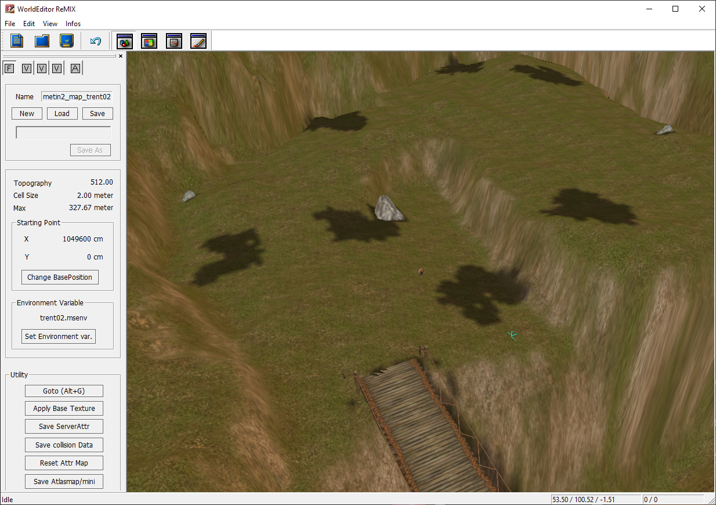Switch to the A tab
Viewport: 716px width, 505px height.
75,68
